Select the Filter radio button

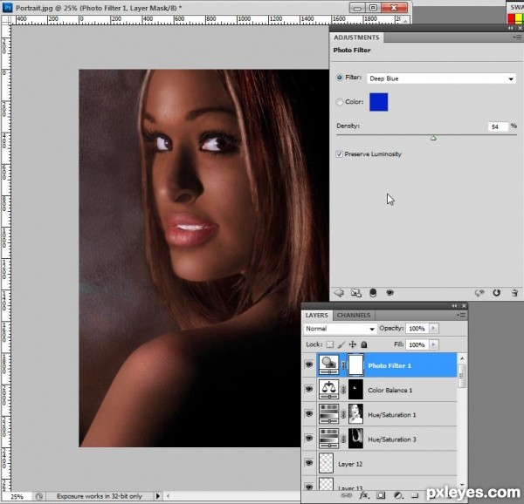[340, 78]
